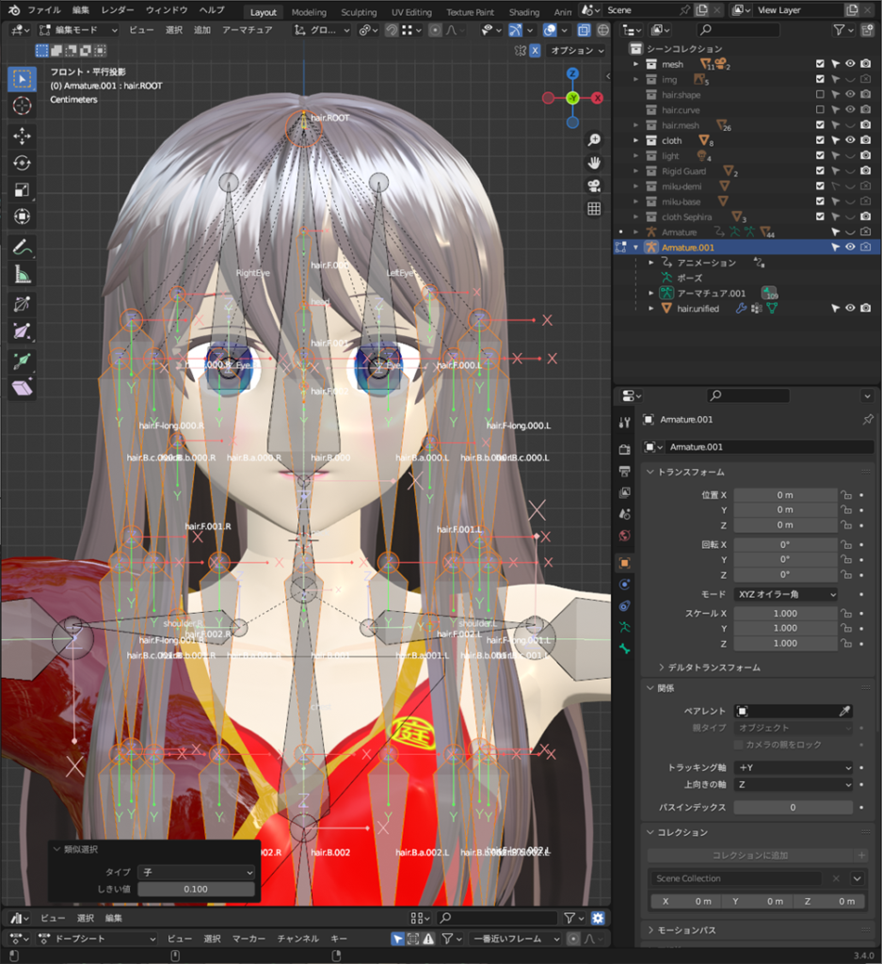This screenshot has height=964, width=882.
Task: Toggle perspective/orthographic with grid gizmo
Action: click(x=594, y=209)
